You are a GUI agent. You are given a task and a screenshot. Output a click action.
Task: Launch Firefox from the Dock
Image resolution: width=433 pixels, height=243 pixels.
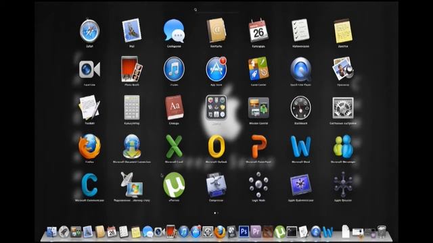pos(220,232)
